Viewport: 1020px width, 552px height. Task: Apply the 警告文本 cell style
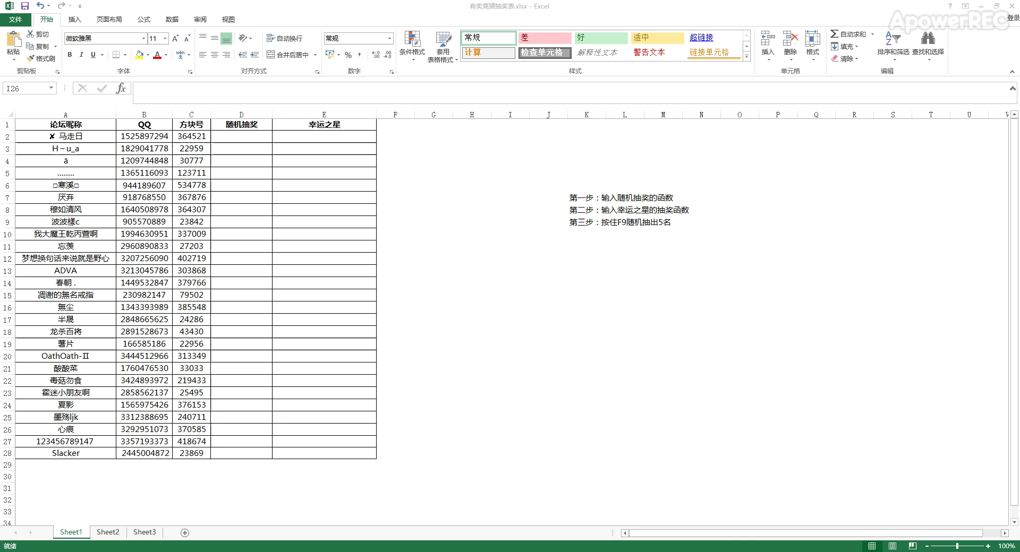[658, 53]
